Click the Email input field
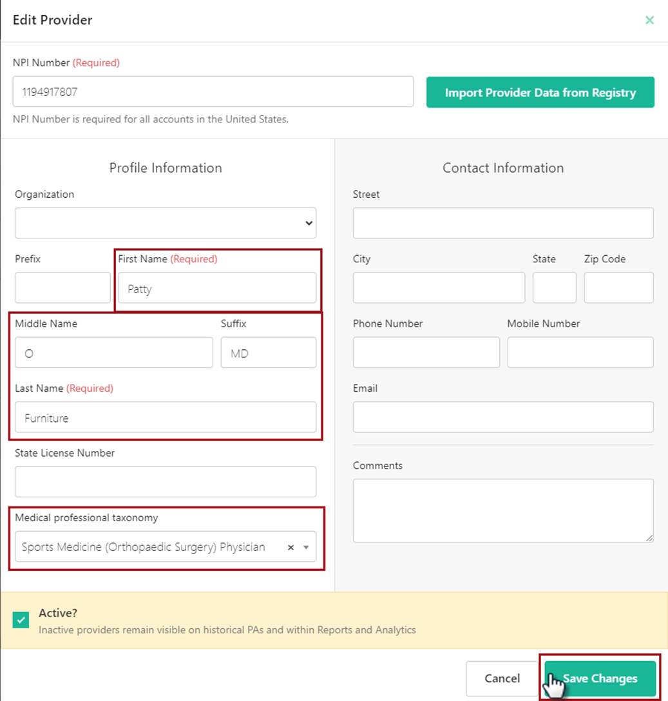 click(x=502, y=417)
